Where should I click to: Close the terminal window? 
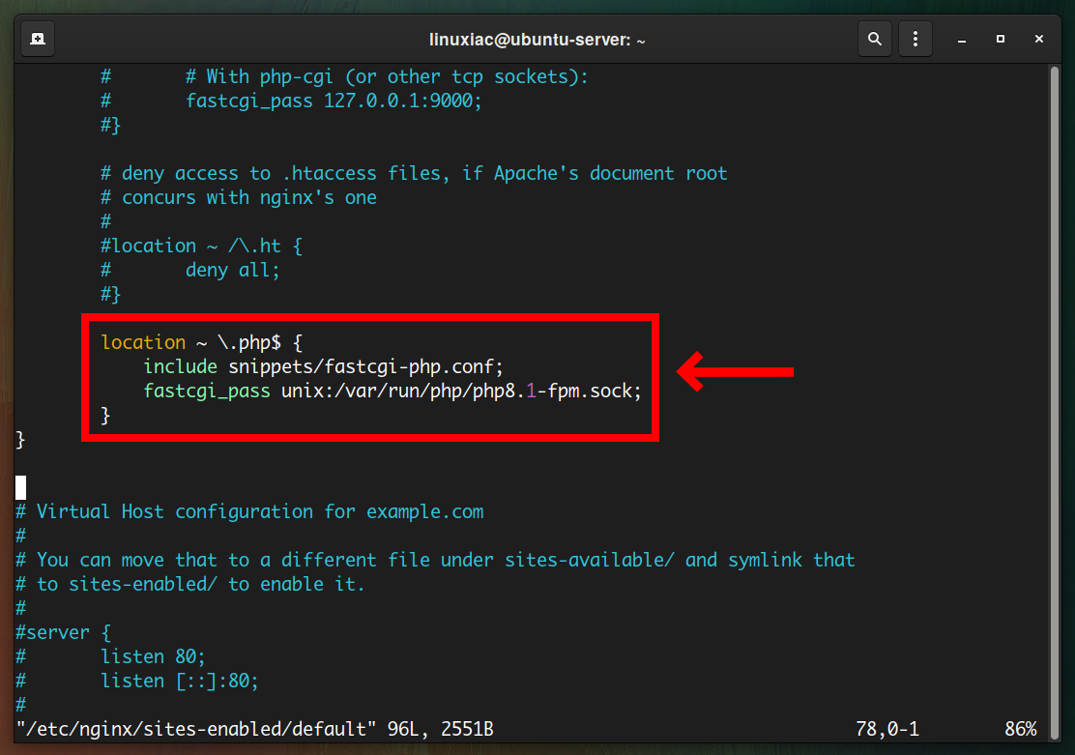click(x=1038, y=39)
